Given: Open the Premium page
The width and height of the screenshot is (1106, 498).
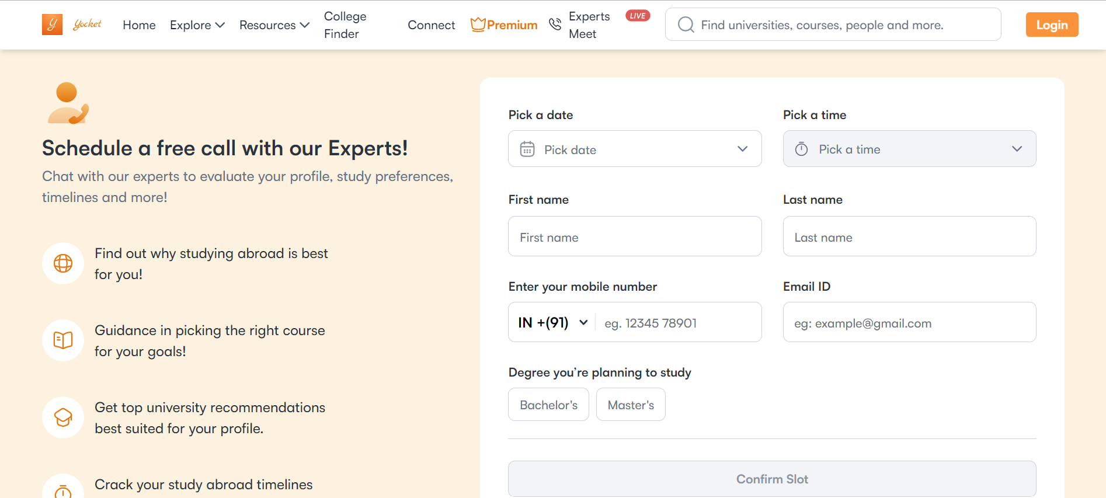Looking at the screenshot, I should (504, 25).
